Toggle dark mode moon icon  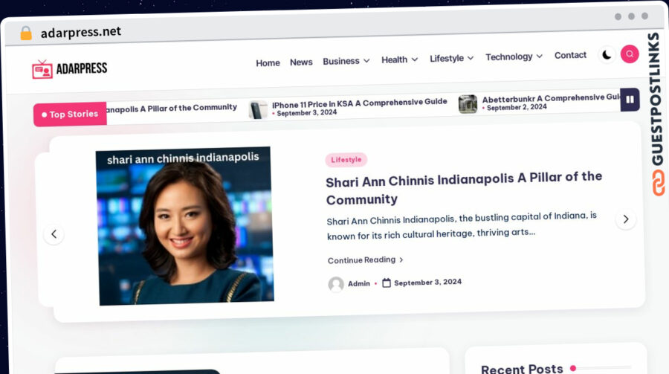(x=607, y=54)
